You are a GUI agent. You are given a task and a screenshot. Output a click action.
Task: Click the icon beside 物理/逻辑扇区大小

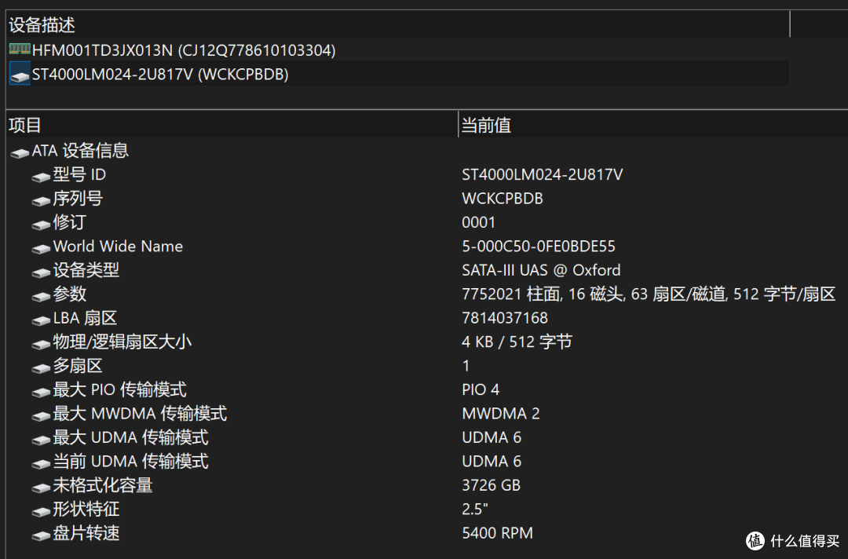(41, 344)
